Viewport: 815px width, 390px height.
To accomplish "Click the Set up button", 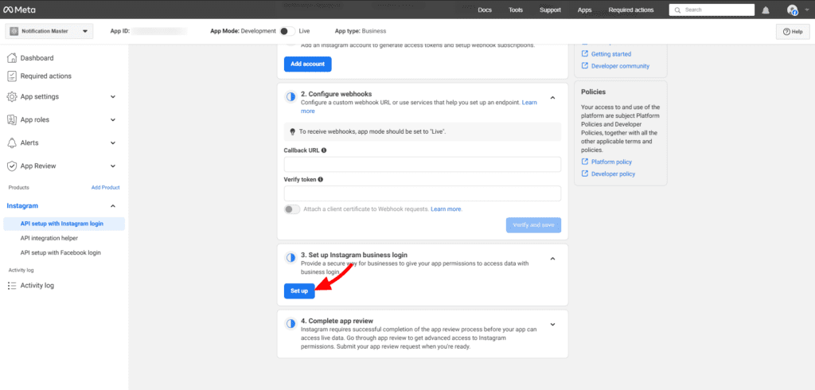I will 299,291.
